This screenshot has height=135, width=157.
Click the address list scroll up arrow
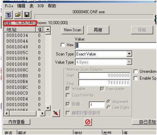pos(48,29)
